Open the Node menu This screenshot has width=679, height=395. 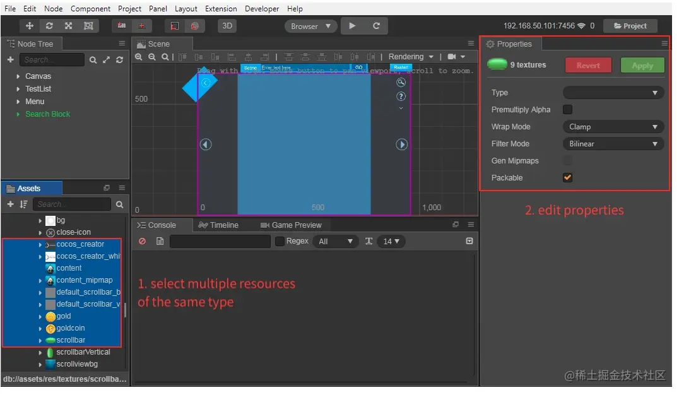pyautogui.click(x=53, y=9)
